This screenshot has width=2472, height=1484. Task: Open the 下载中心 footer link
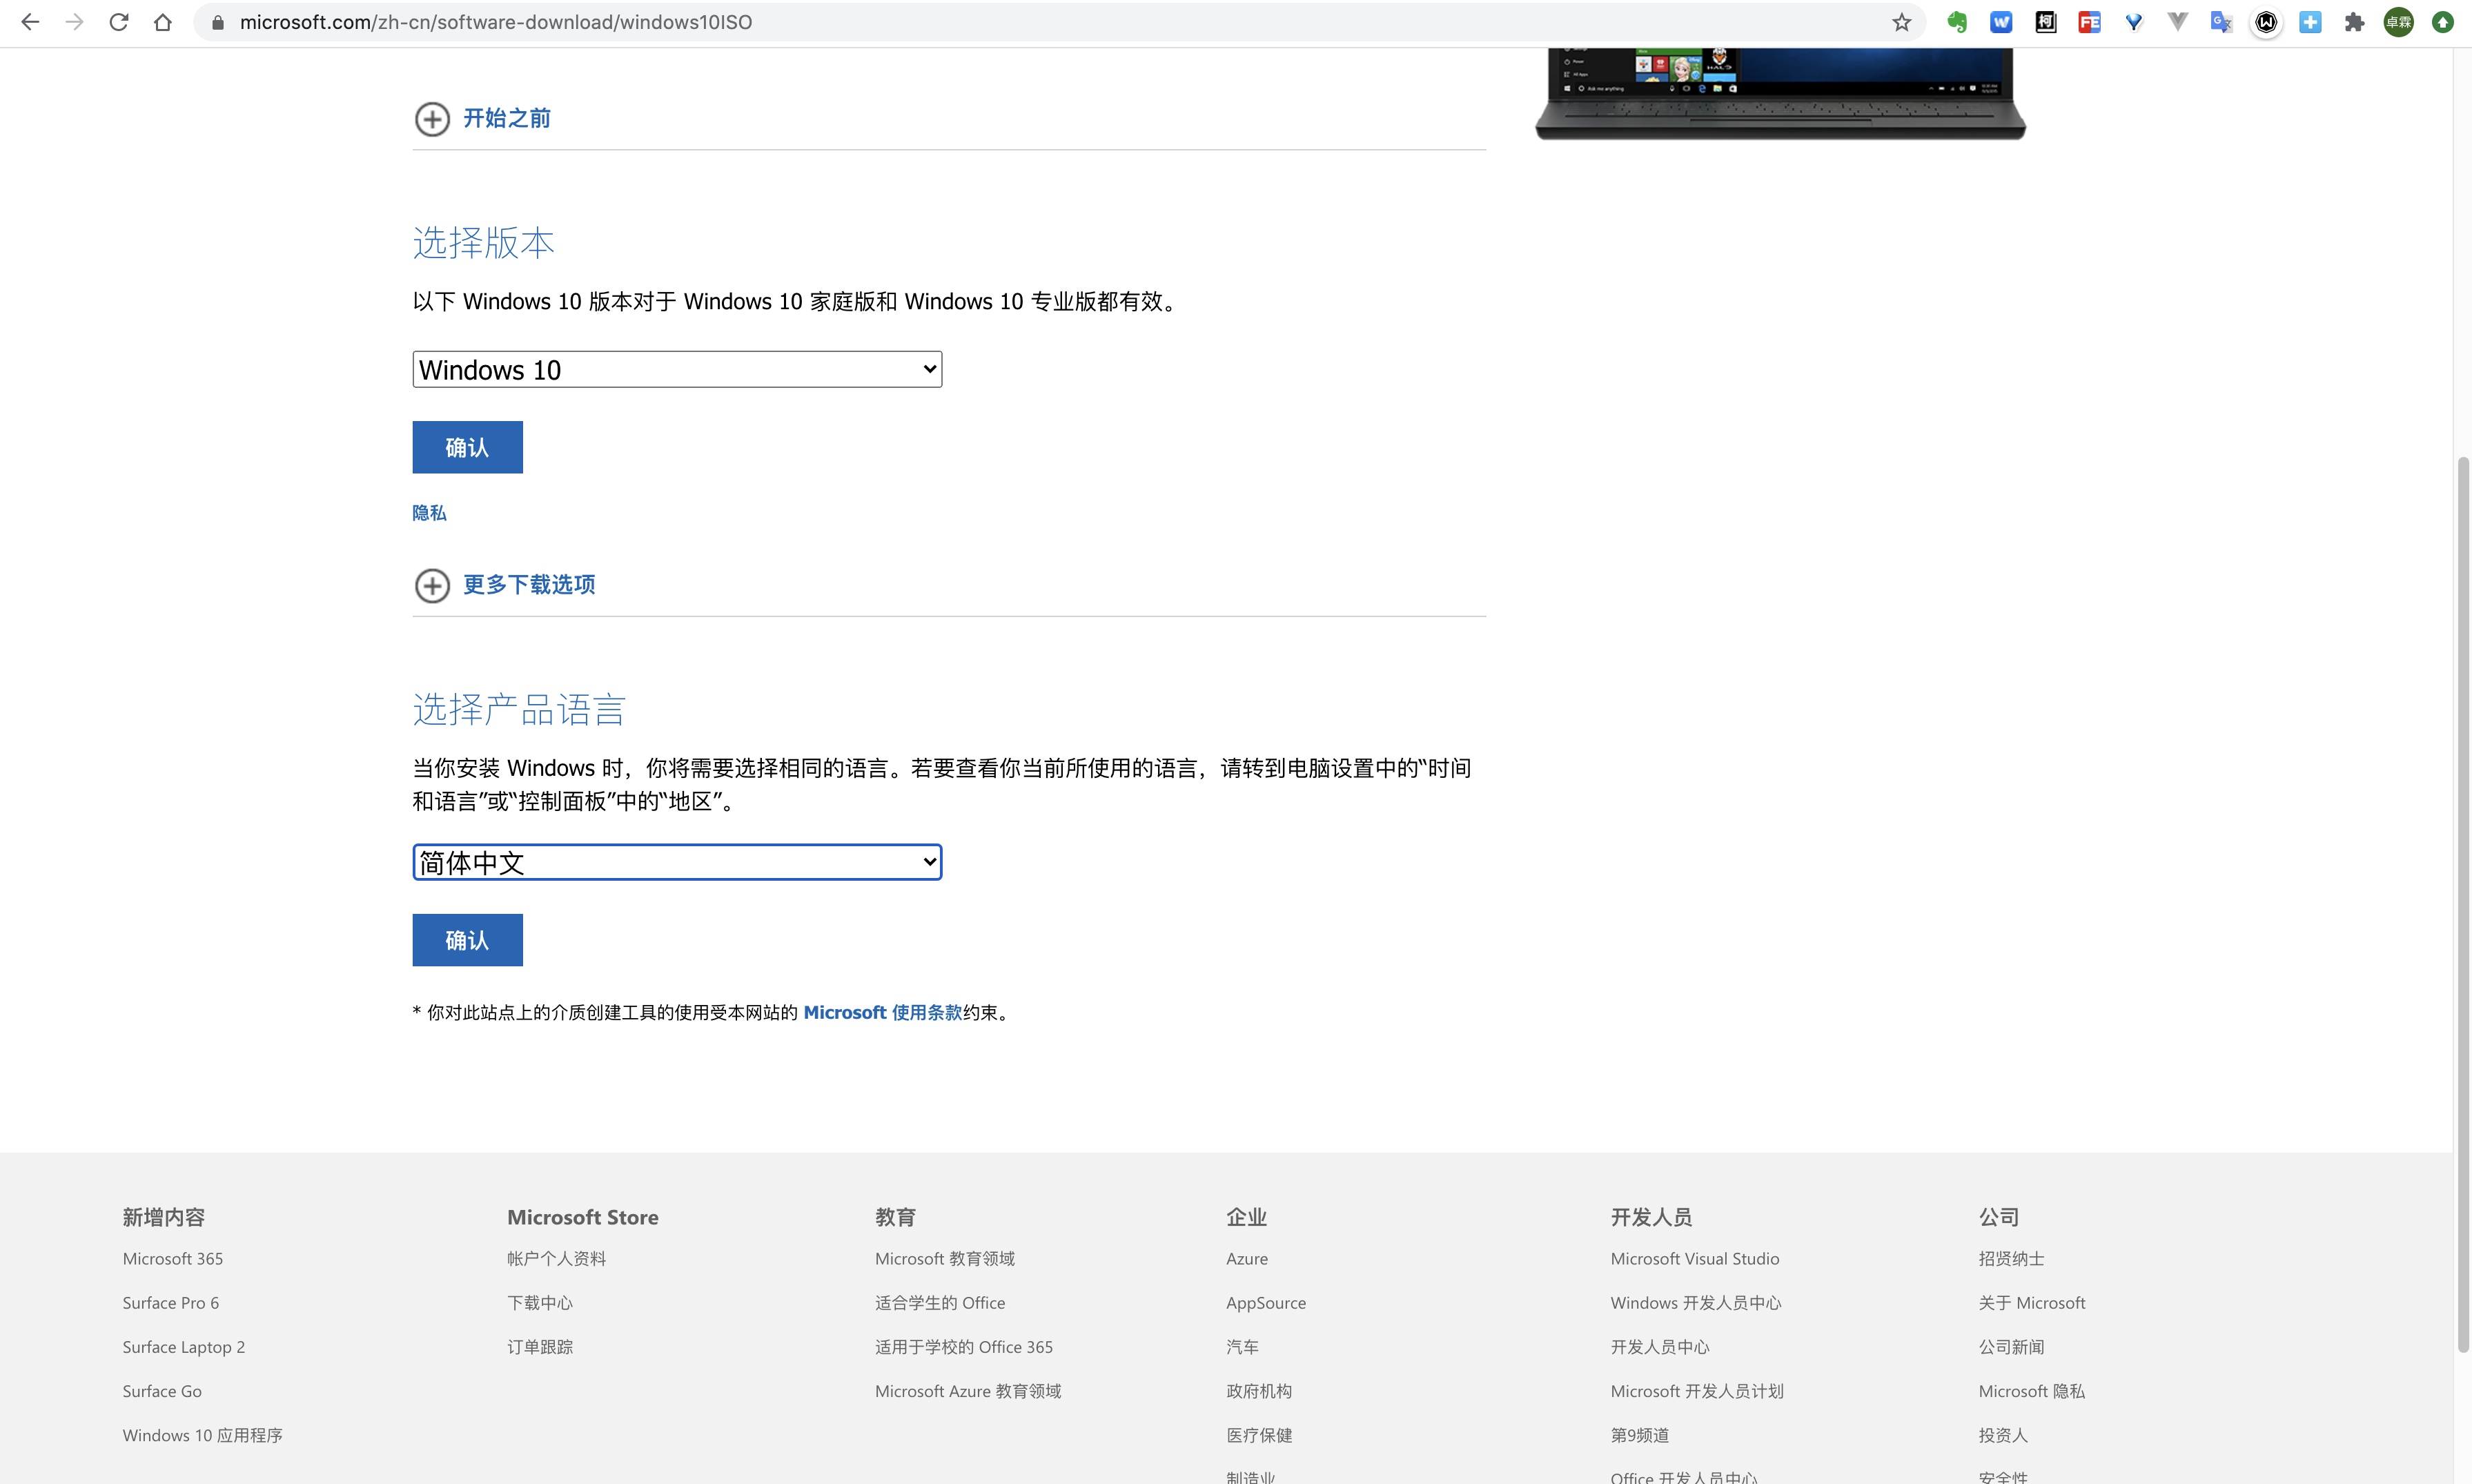coord(540,1303)
